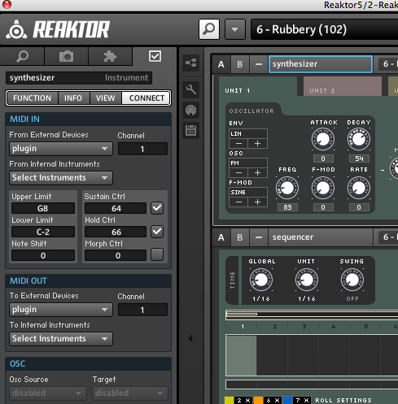Open MIDI IN external devices plugin dropdown

61,149
